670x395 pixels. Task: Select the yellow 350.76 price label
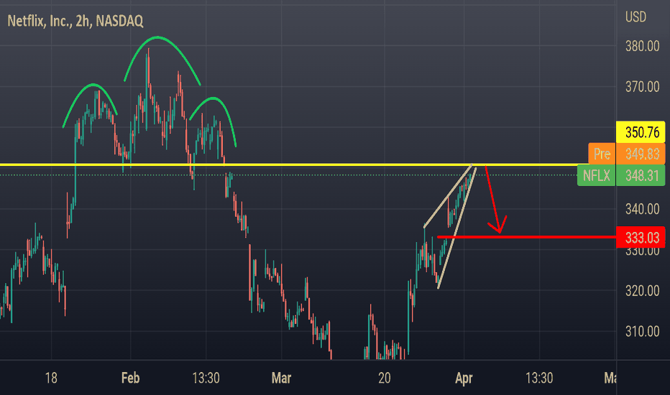641,132
